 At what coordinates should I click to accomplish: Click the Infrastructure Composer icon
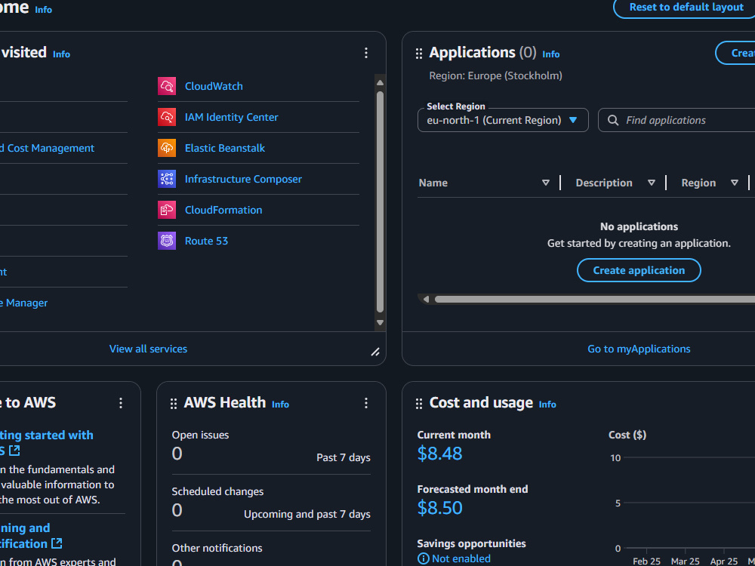coord(167,179)
